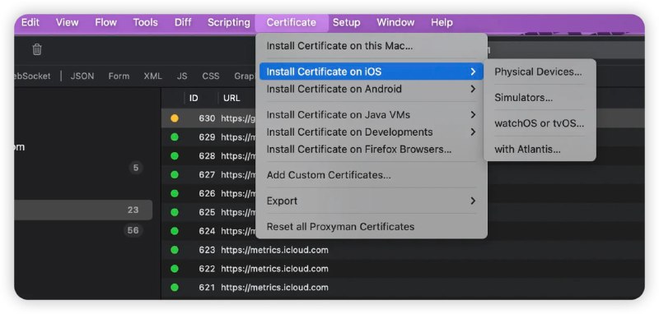
Task: Expand the iOS submenu arrow
Action: tap(473, 72)
